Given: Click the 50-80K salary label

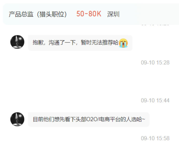Looking at the screenshot, I should 89,14.
